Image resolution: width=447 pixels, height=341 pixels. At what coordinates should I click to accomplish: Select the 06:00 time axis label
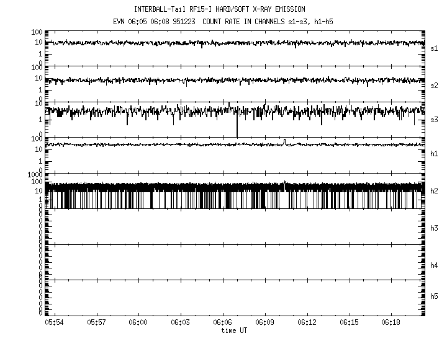click(138, 323)
